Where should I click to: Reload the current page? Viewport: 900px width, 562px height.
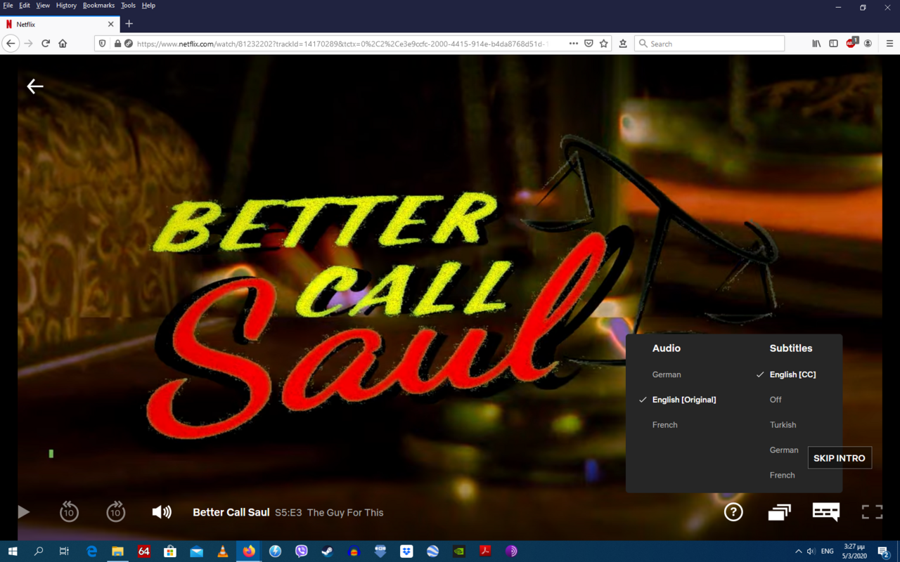[46, 44]
